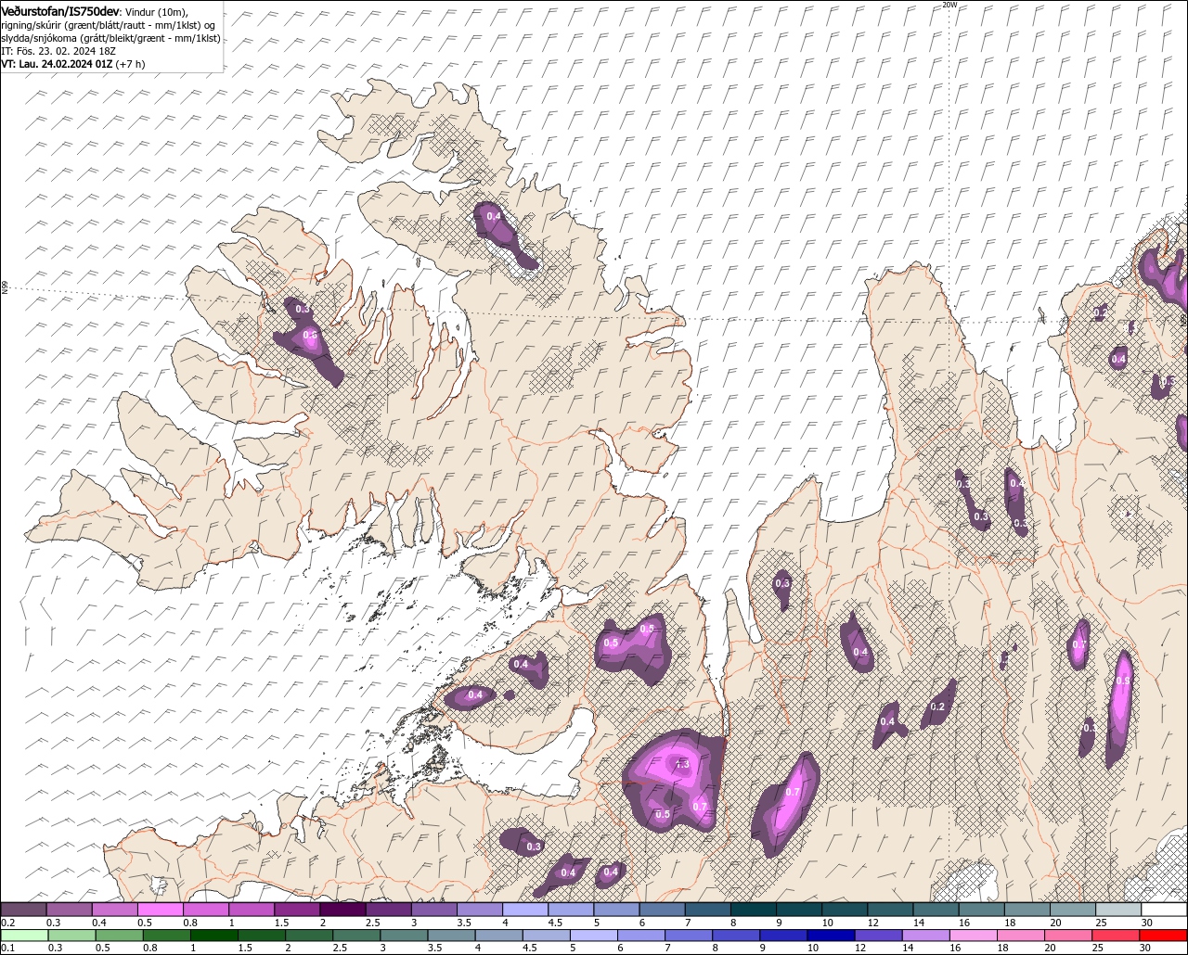This screenshot has width=1188, height=955.
Task: Pick upper legend swatch starting at 0.8
Action: [x=205, y=910]
